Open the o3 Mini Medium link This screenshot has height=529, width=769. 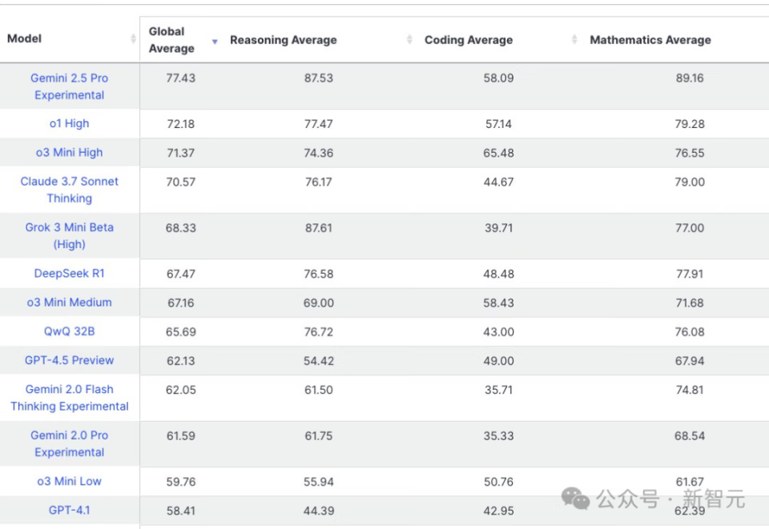click(69, 303)
